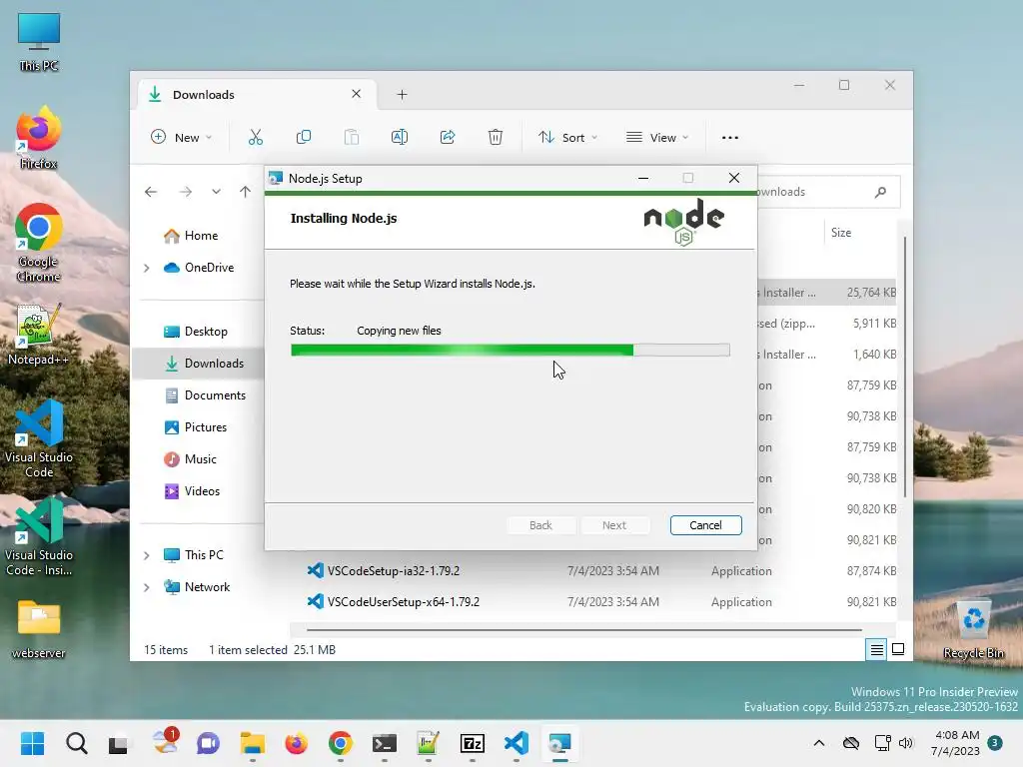Image resolution: width=1023 pixels, height=767 pixels.
Task: Click the Up directory arrow
Action: point(246,192)
